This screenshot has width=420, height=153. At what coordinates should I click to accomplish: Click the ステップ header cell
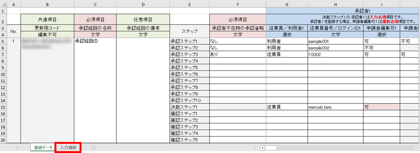[x=190, y=31]
